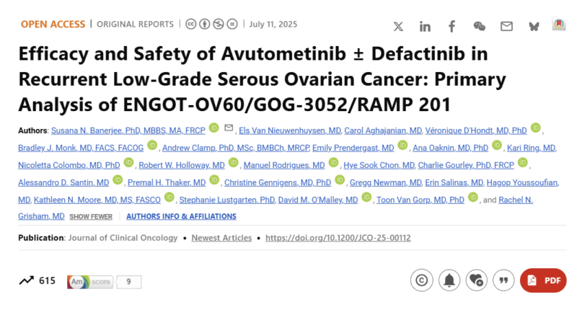Share article via WeChat
Image resolution: width=577 pixels, height=310 pixels.
pyautogui.click(x=479, y=26)
